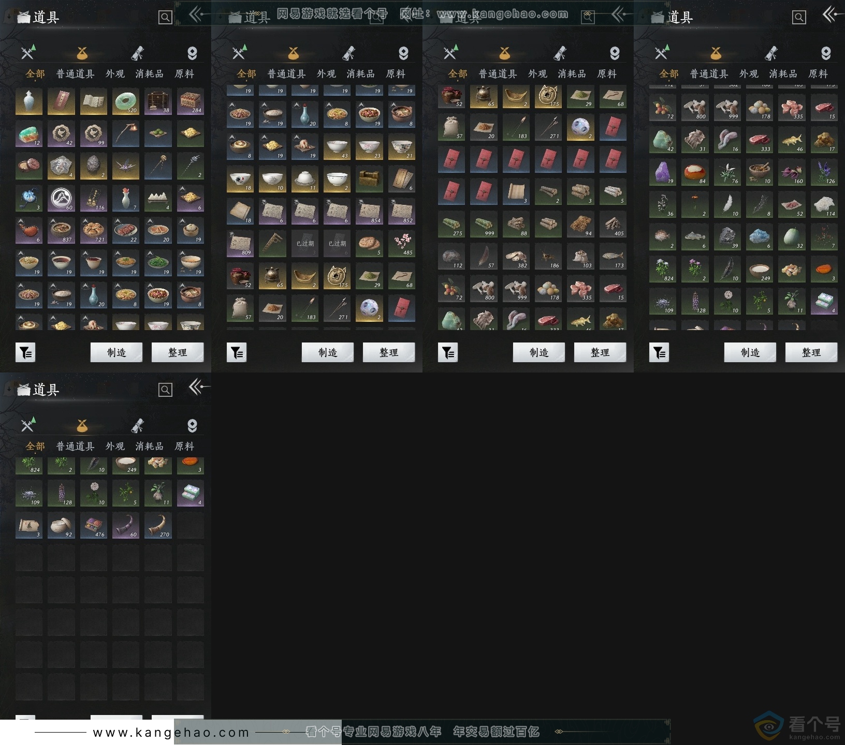
Task: Select the purple crystal item with count 19
Action: tap(663, 172)
